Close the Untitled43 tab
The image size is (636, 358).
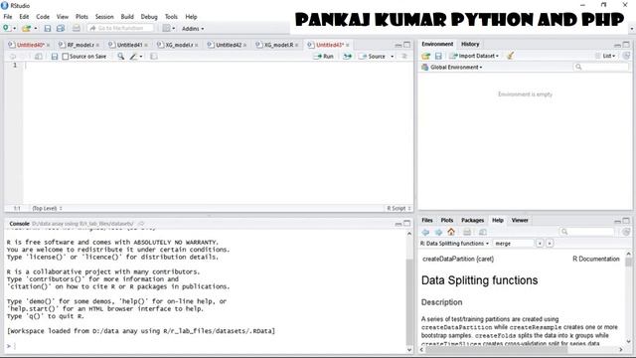[348, 45]
